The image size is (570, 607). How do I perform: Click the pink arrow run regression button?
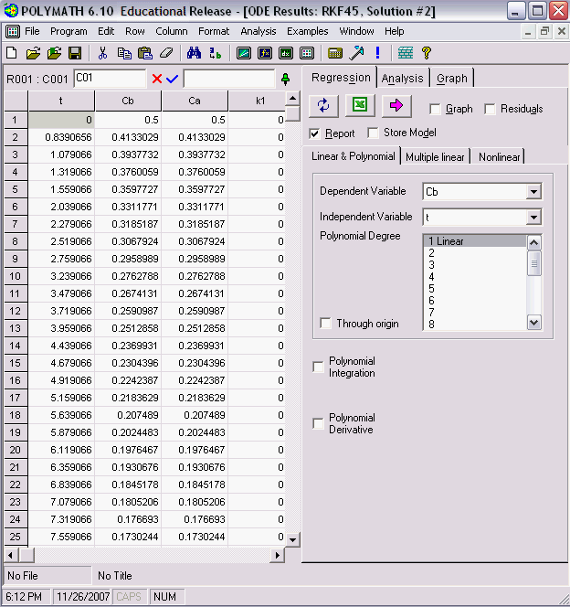396,106
